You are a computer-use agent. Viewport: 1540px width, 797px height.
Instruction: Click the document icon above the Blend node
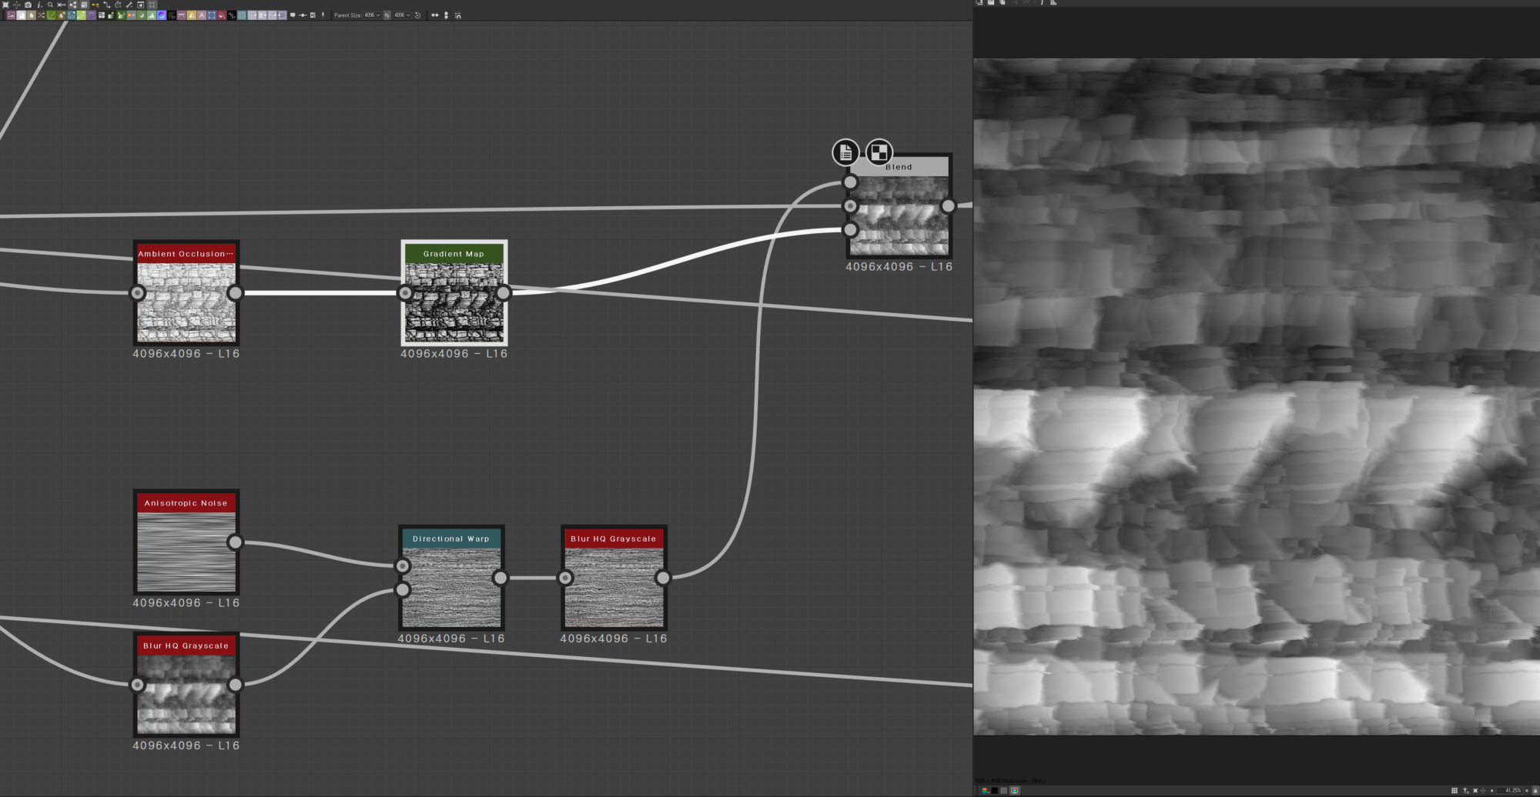[845, 152]
